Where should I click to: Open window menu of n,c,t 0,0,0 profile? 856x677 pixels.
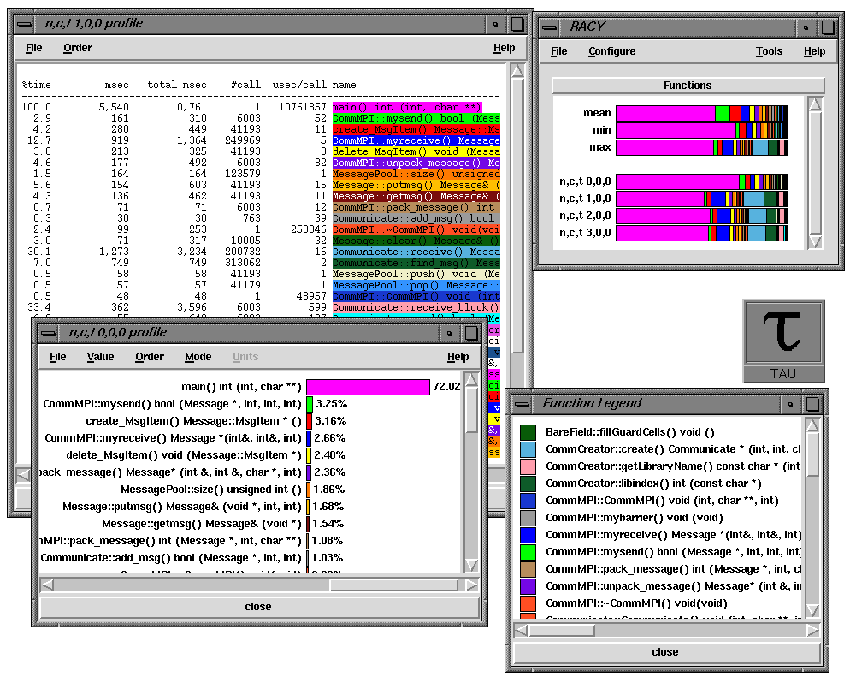48,332
